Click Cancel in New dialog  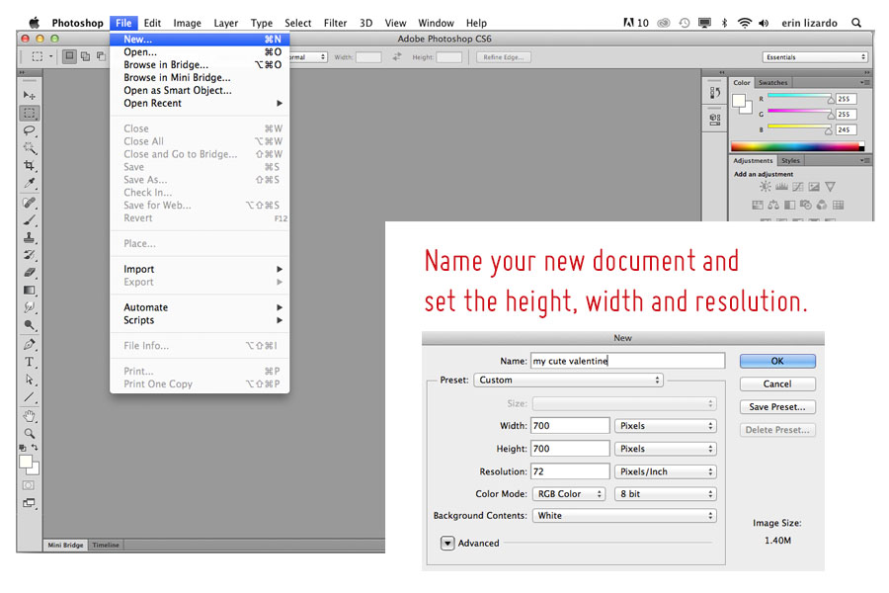point(777,384)
